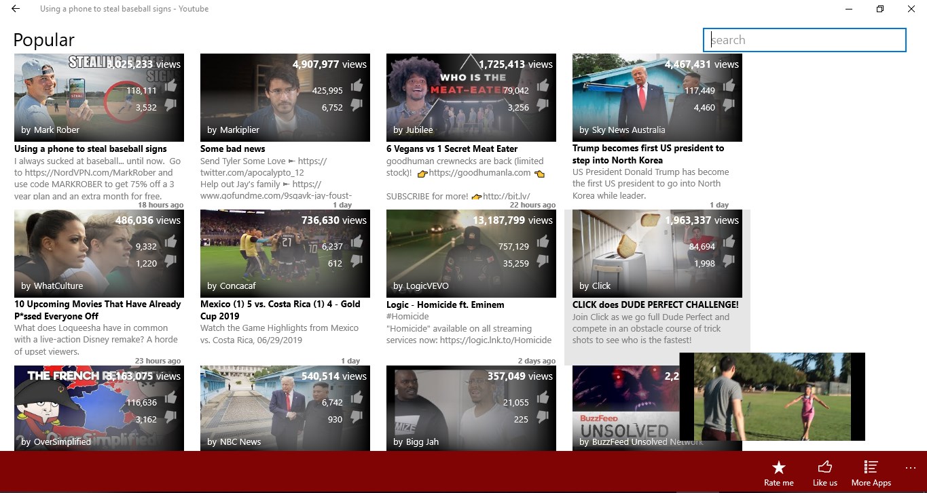This screenshot has width=927, height=493.
Task: Like the Jubilee video
Action: pos(543,86)
